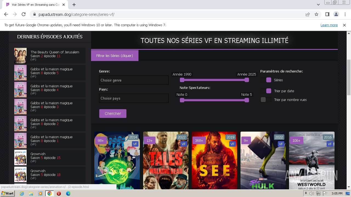Open Gabby et la maison magique episode 5
Image resolution: width=351 pixels, height=197 pixels.
(50, 73)
